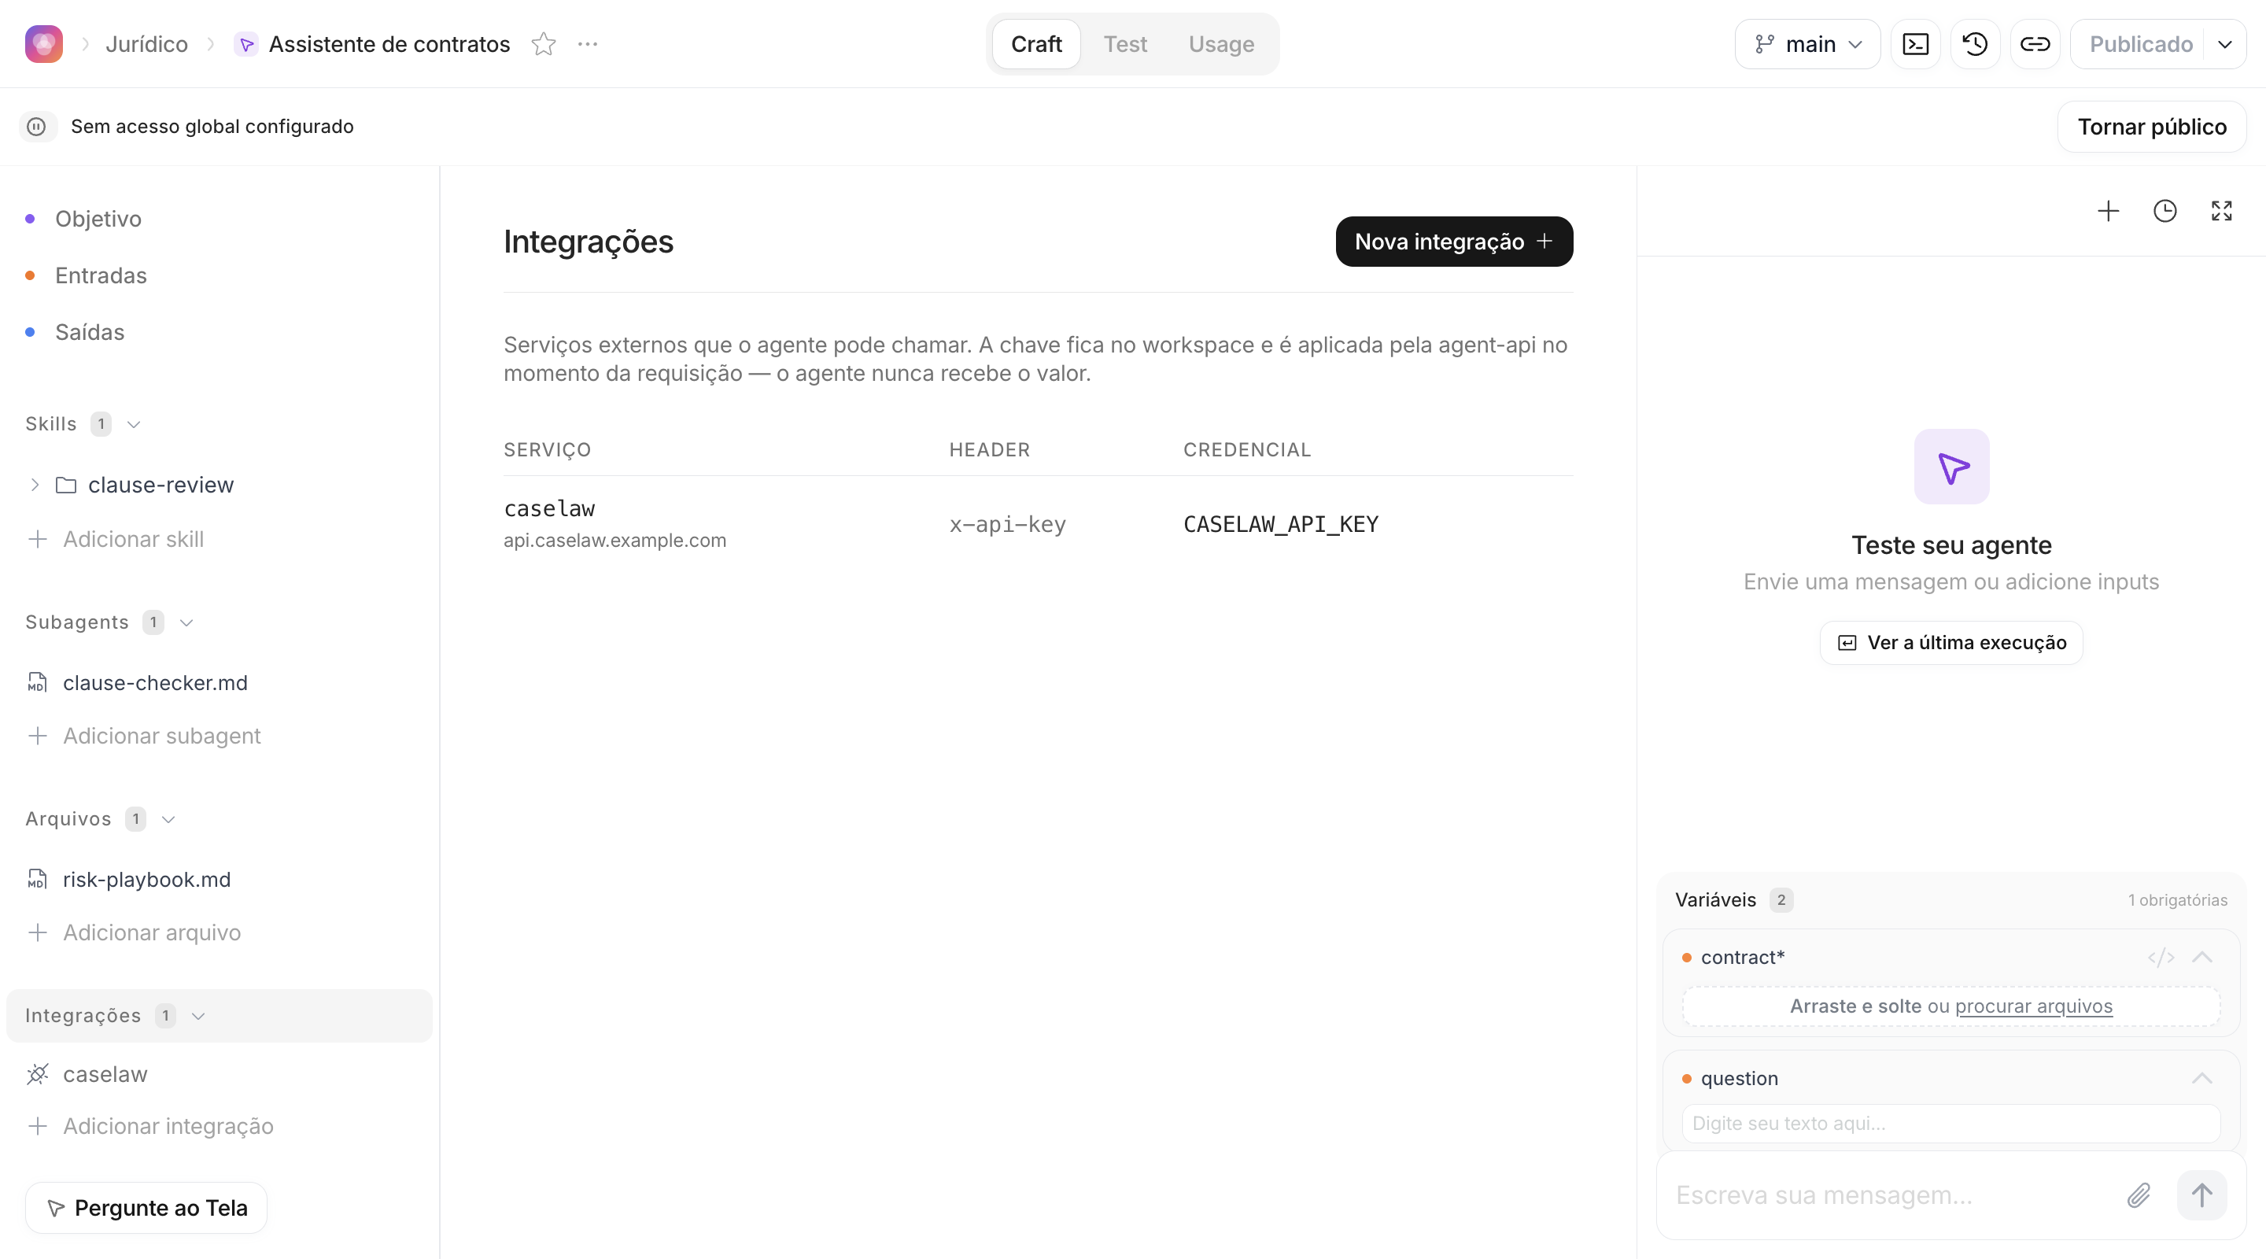The width and height of the screenshot is (2266, 1259).
Task: Collapse the Subagents section
Action: [x=186, y=623]
